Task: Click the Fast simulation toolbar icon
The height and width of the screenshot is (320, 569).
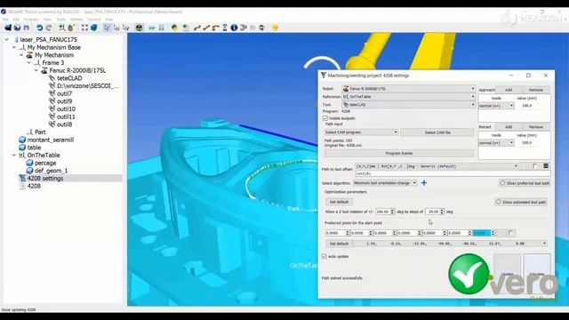Action: click(152, 28)
